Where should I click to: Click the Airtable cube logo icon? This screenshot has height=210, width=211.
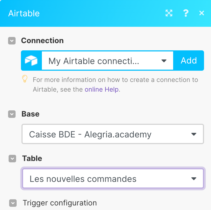coord(31,61)
